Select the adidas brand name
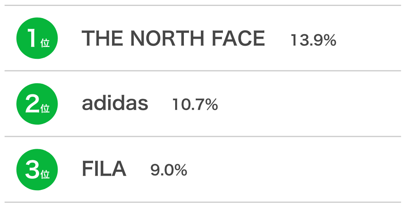 pyautogui.click(x=115, y=103)
